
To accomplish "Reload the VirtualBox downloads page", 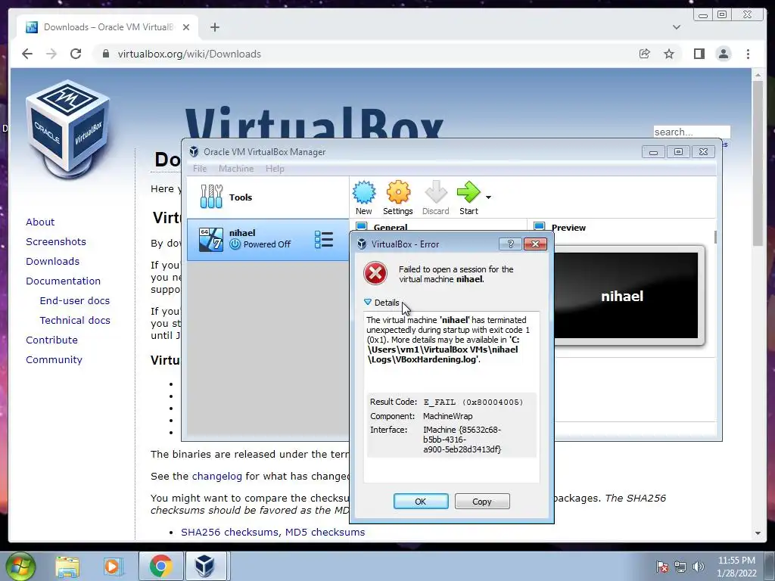I will (76, 54).
